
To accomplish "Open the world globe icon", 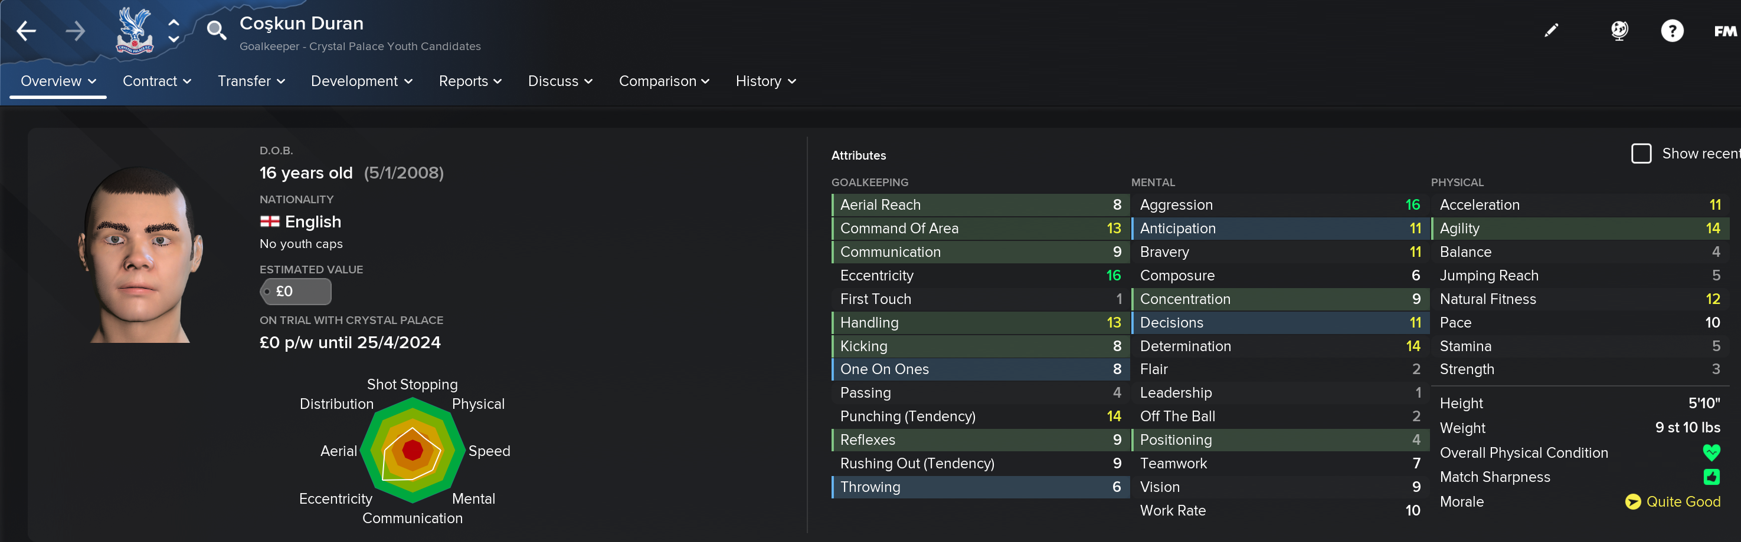I will tap(1619, 31).
